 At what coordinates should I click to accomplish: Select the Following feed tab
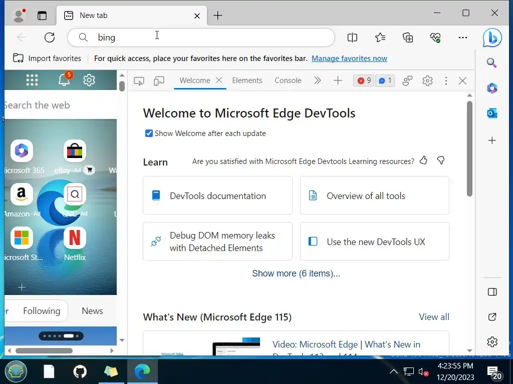click(x=42, y=311)
